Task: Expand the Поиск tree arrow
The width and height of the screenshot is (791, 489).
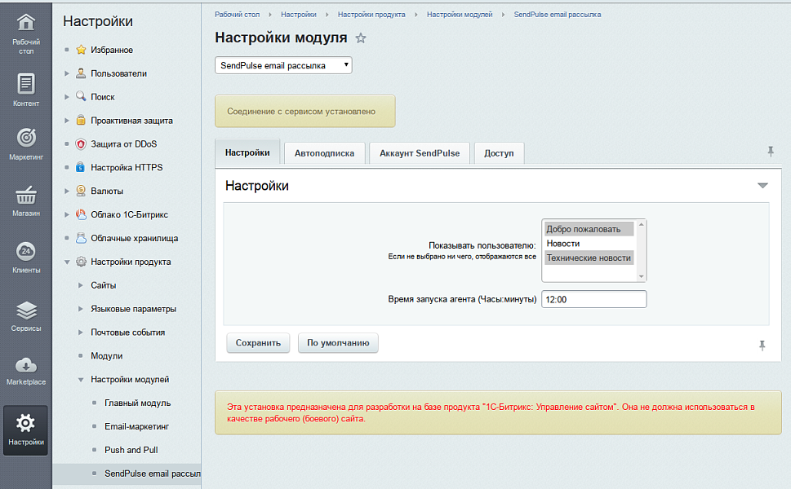Action: tap(67, 97)
